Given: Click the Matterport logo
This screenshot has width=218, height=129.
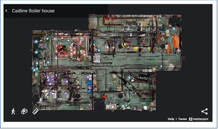Looking at the screenshot, I should click(x=199, y=119).
